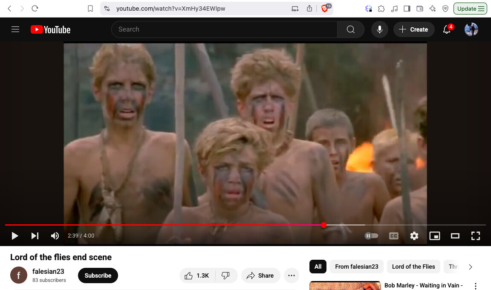This screenshot has width=491, height=290.
Task: Open the Bob Marley - Waiting in Vain video
Action: [423, 285]
